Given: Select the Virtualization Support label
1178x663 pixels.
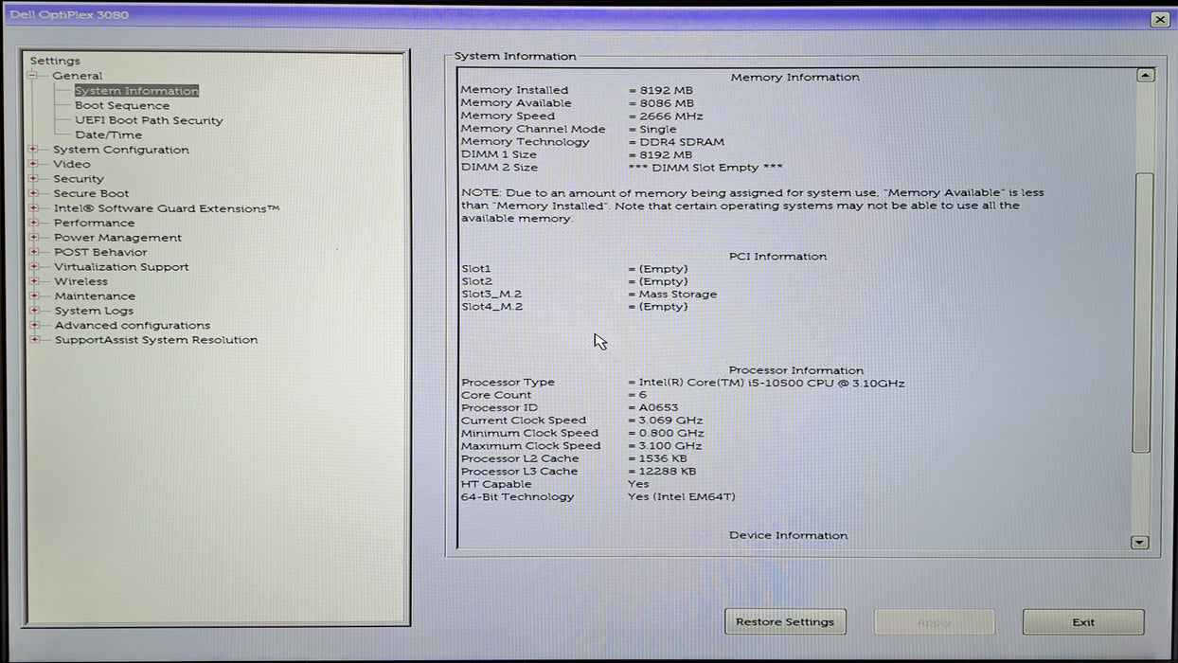Looking at the screenshot, I should click(121, 267).
